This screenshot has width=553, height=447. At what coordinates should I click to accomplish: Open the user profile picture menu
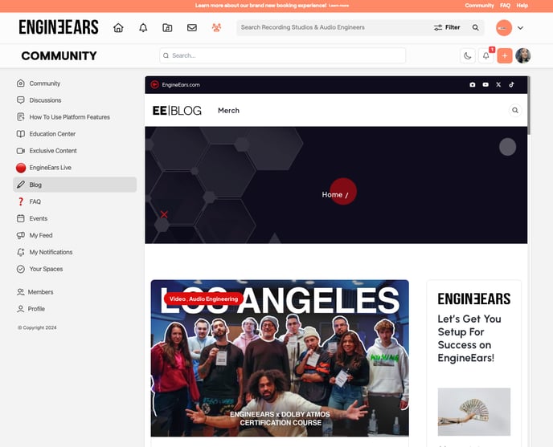click(x=523, y=55)
